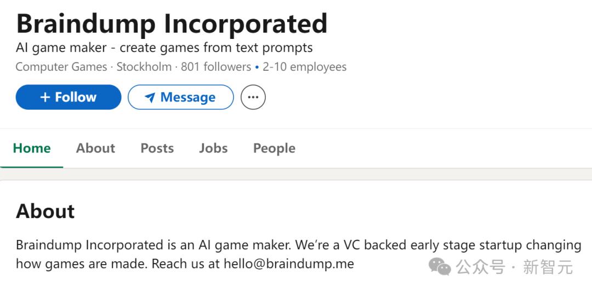
Task: Go to the Posts tab
Action: point(157,148)
